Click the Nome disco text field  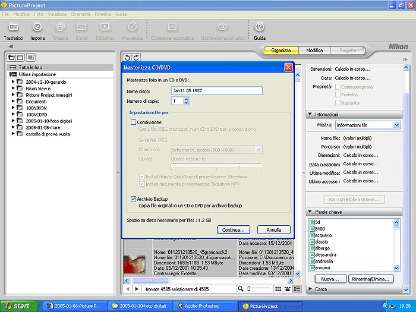(x=217, y=91)
